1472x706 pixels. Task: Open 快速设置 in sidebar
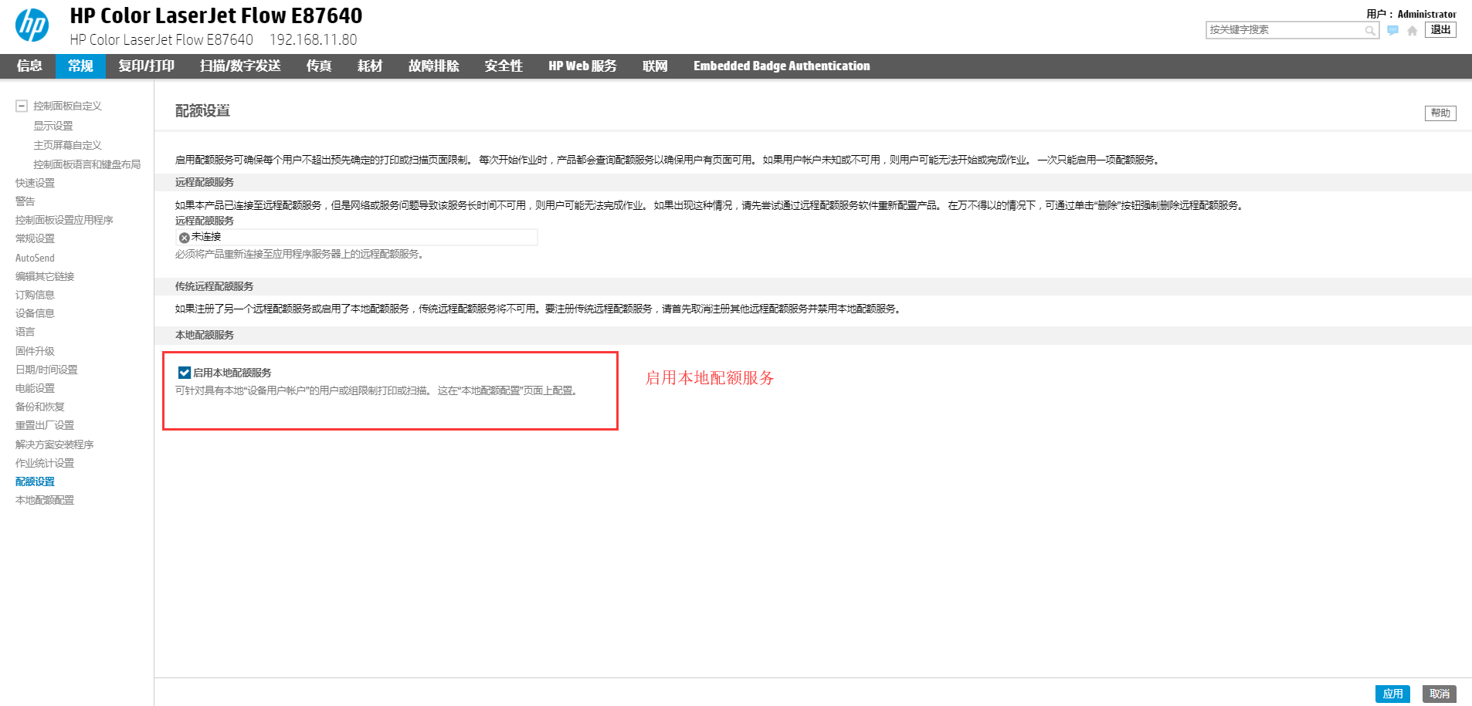coord(35,183)
